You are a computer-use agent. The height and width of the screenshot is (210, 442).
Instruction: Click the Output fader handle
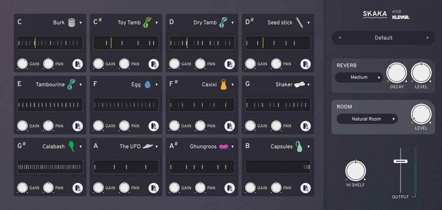click(400, 161)
